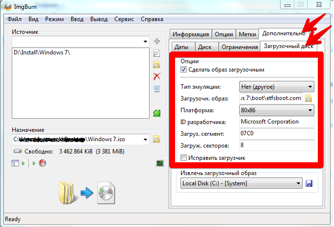Open the Вывод menu
The height and width of the screenshot is (227, 334).
(99, 19)
